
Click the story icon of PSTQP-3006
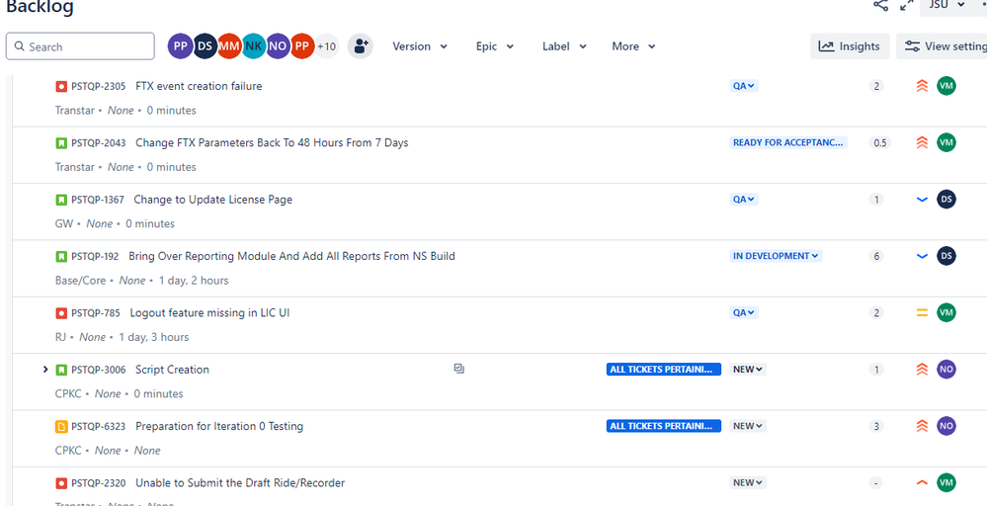point(61,370)
